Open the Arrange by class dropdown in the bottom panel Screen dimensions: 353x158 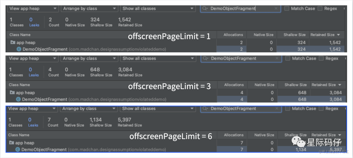click(88, 109)
